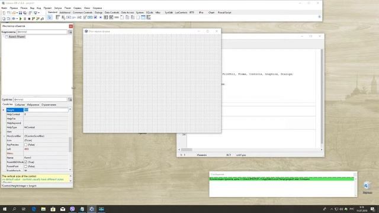Click the green Run arrow icon
The image size is (379, 213).
20,18
